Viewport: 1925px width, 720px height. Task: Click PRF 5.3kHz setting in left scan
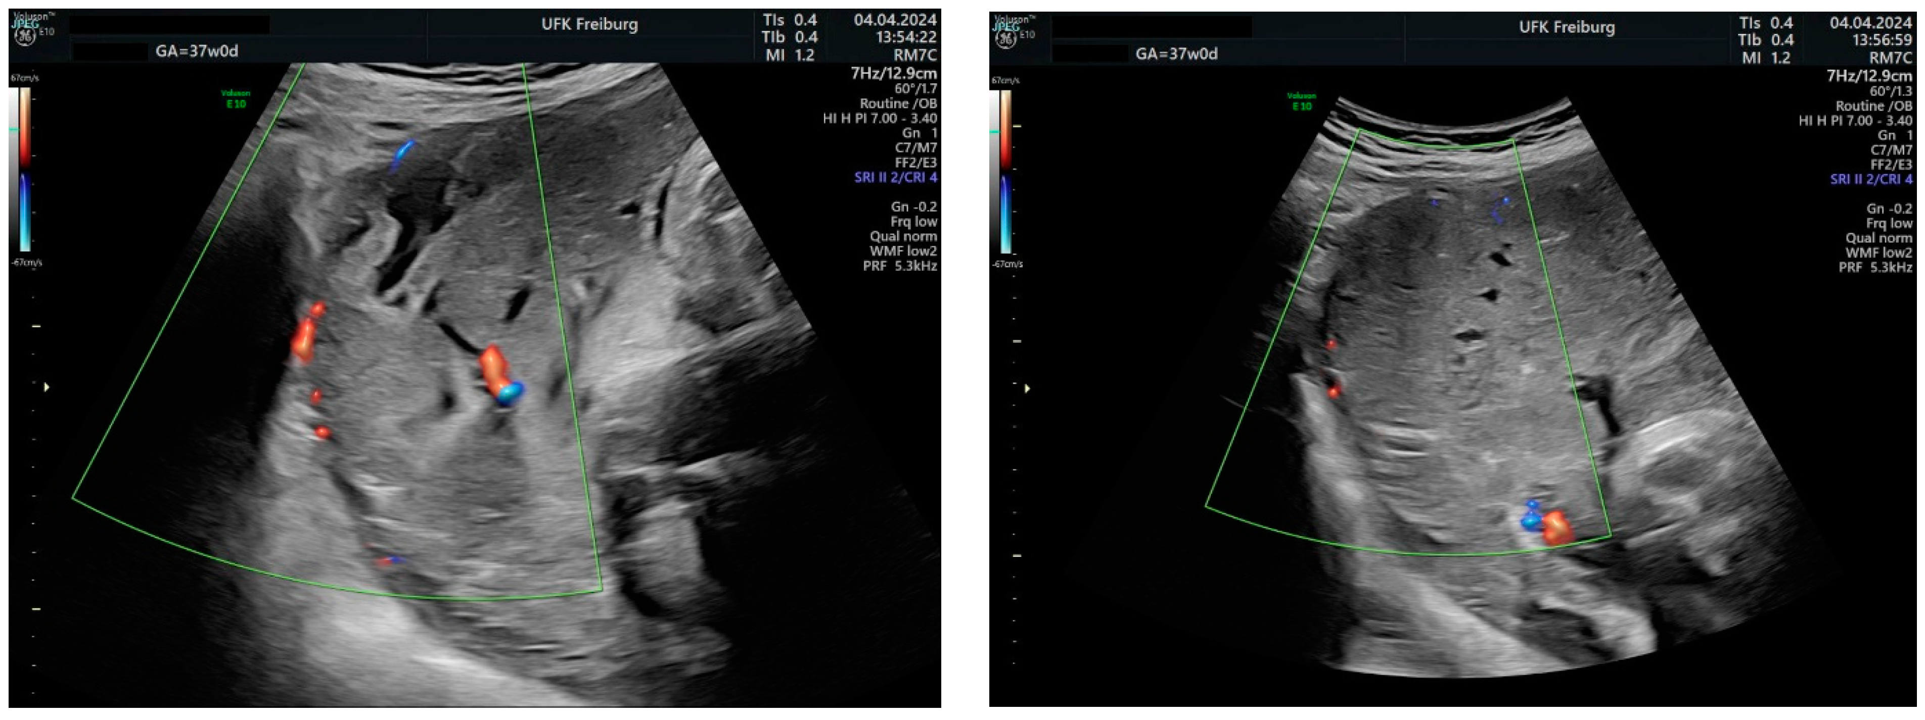pos(900,266)
